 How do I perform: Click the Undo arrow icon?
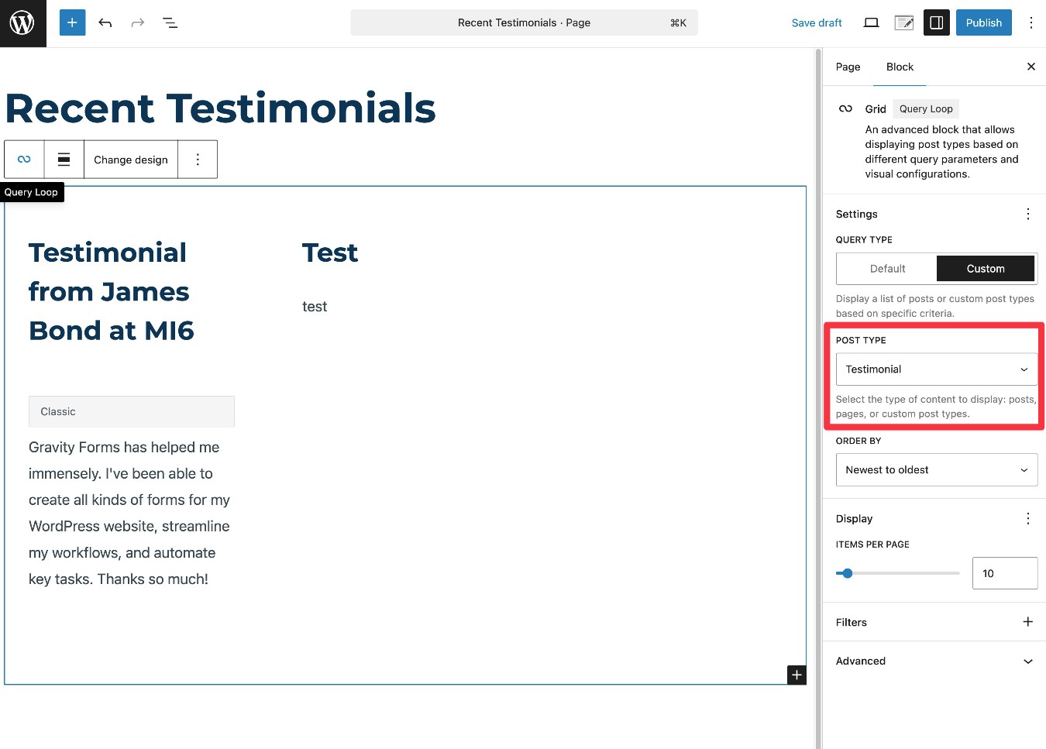(x=105, y=22)
